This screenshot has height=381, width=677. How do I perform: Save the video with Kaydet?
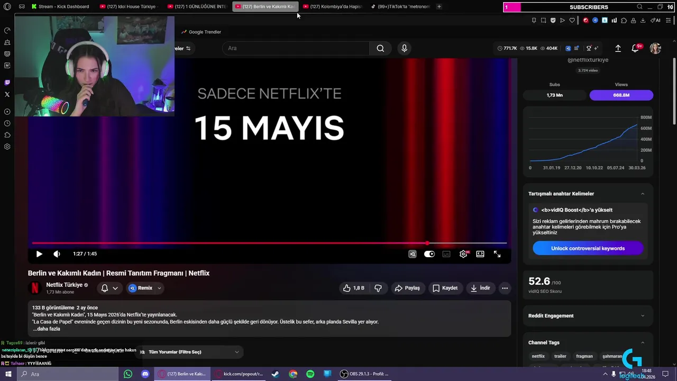pyautogui.click(x=445, y=288)
